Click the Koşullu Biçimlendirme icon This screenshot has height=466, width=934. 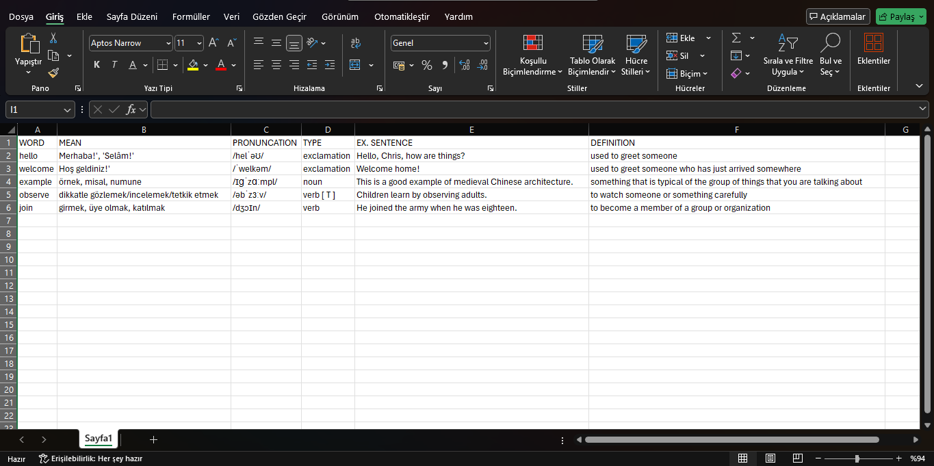532,55
